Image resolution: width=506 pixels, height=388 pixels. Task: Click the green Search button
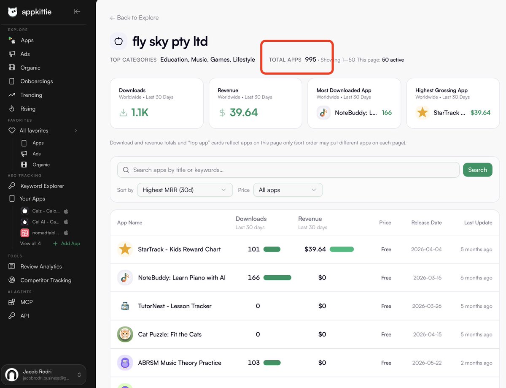click(x=477, y=170)
